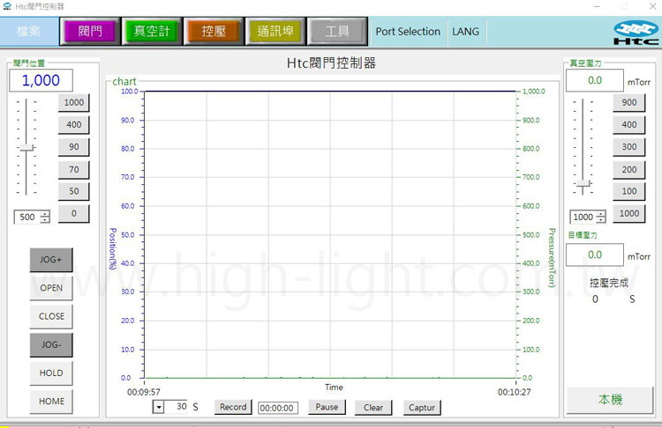Viewport: 662px width, 428px height.
Task: Click the time span field showing 30
Action: [x=176, y=407]
